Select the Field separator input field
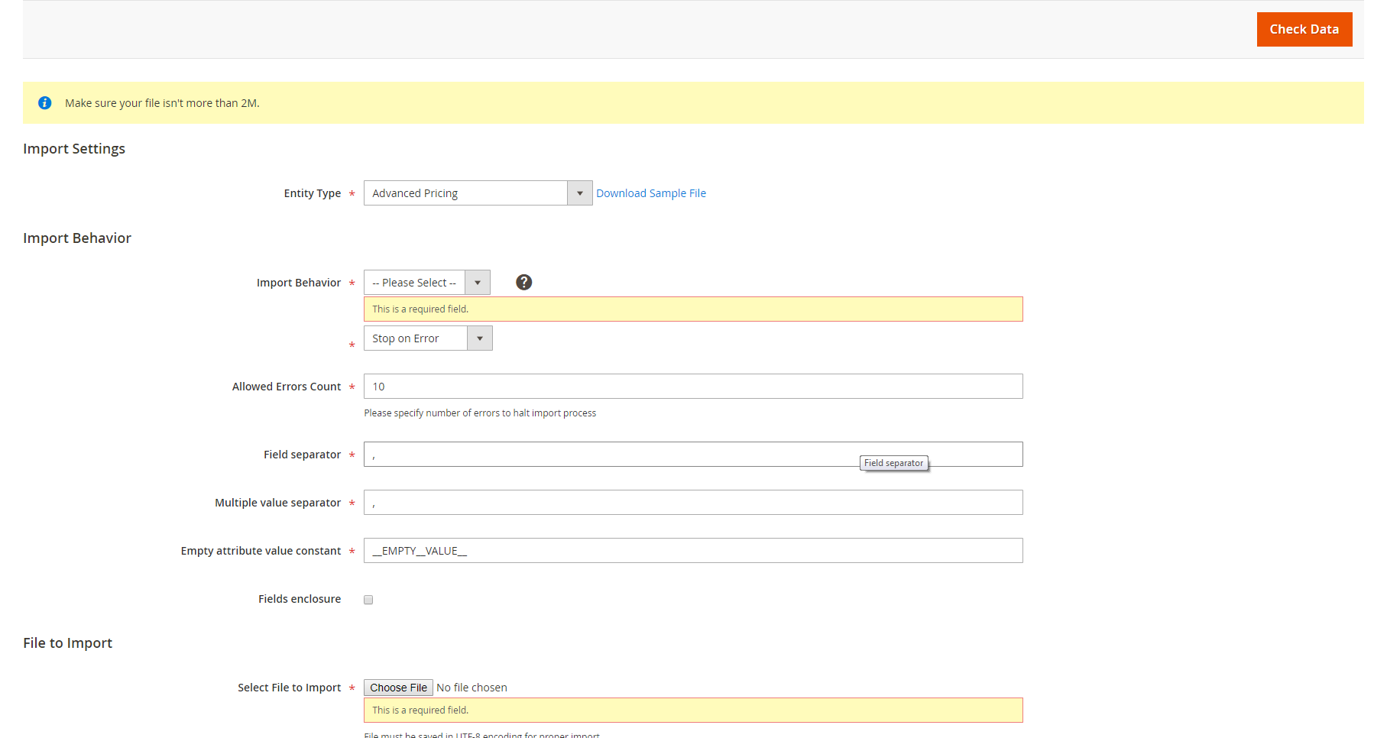1387x738 pixels. pyautogui.click(x=611, y=454)
